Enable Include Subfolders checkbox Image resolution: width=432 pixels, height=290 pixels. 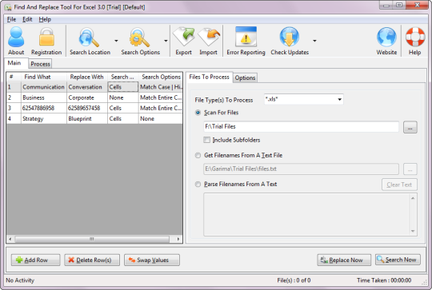pyautogui.click(x=206, y=140)
